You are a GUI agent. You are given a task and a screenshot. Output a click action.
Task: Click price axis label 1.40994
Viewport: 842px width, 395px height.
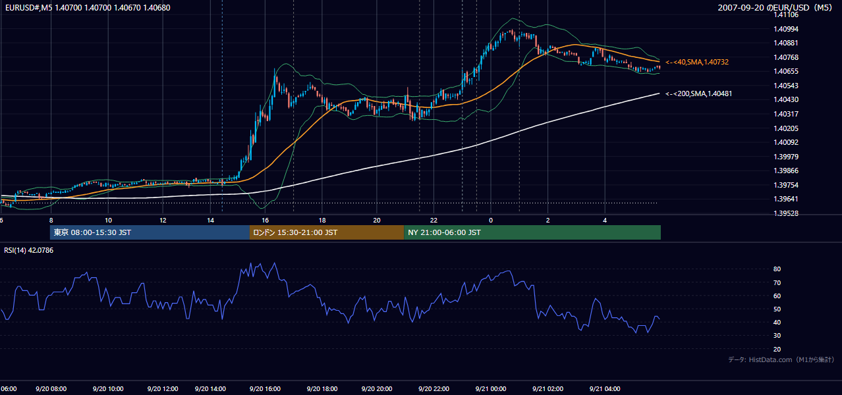pyautogui.click(x=787, y=29)
